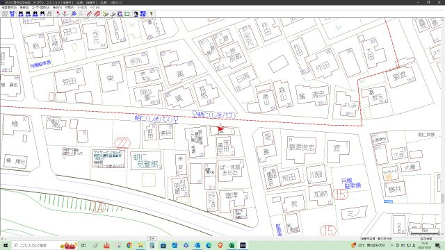The width and height of the screenshot is (445, 250).
Task: Open Google Chrome from the taskbar
Action: point(129,245)
